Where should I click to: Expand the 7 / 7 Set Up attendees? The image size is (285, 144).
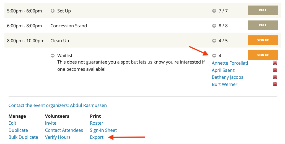[x=214, y=11]
